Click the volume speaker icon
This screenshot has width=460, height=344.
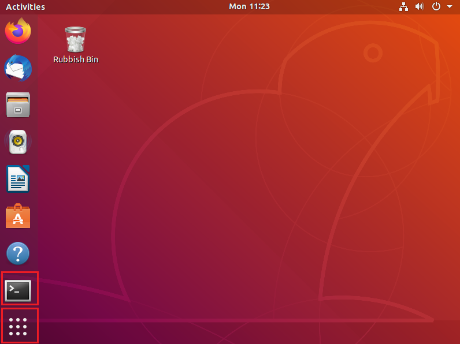point(420,7)
